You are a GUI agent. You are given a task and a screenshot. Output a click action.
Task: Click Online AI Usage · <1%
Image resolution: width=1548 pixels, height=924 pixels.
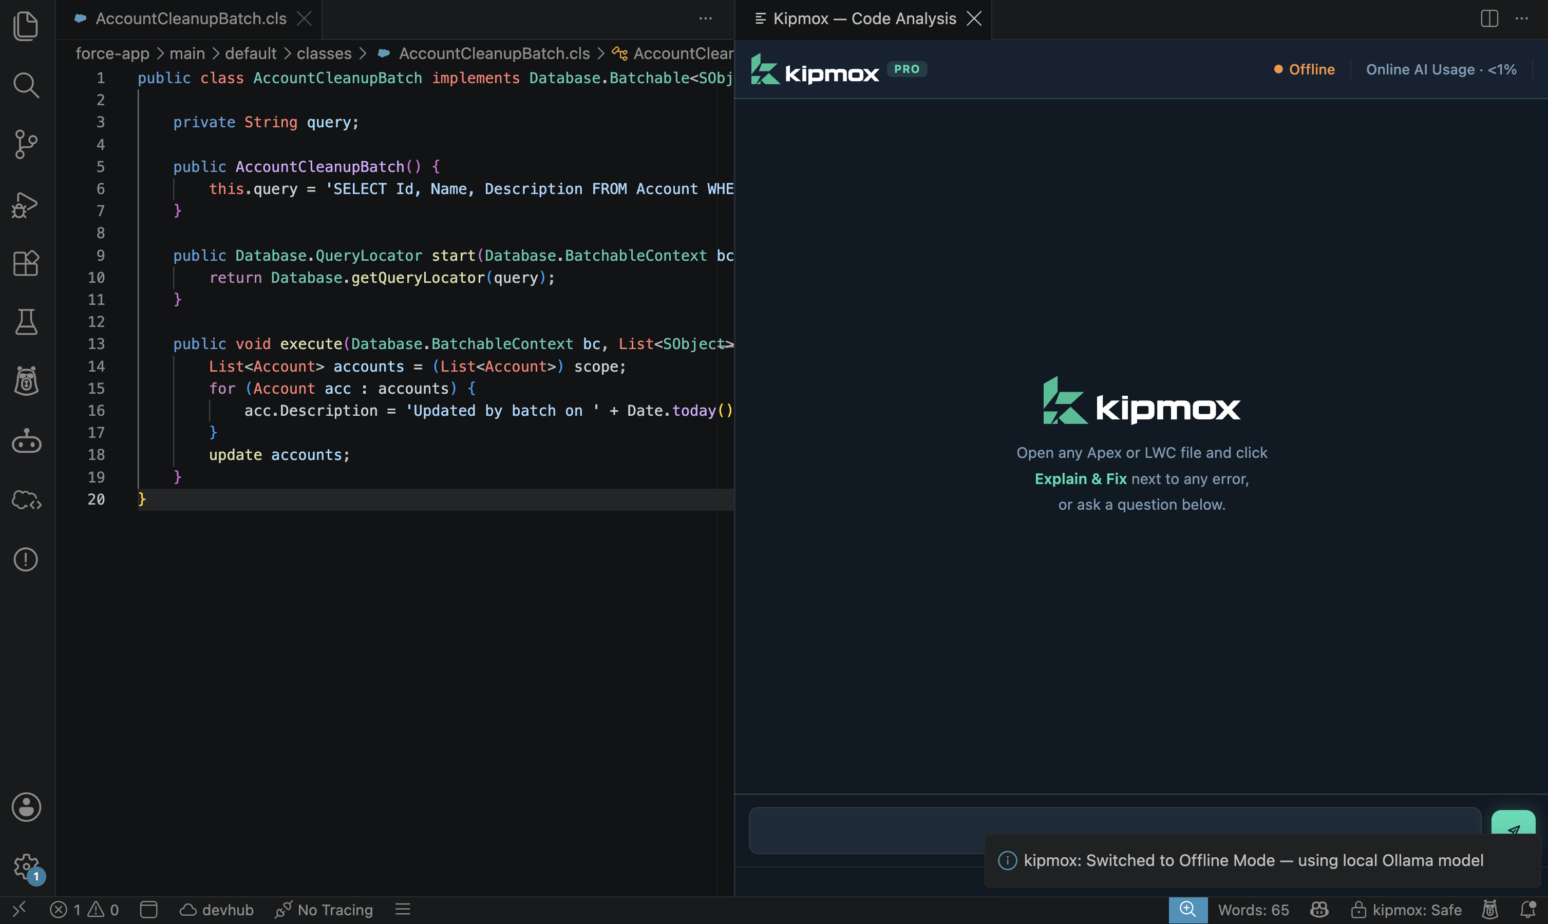tap(1441, 69)
